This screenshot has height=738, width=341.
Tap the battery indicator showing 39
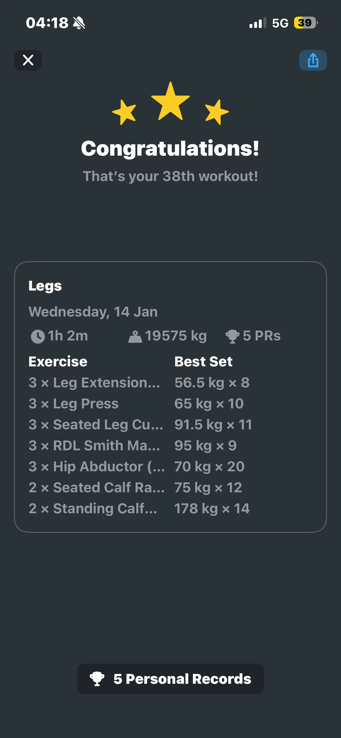click(x=305, y=23)
